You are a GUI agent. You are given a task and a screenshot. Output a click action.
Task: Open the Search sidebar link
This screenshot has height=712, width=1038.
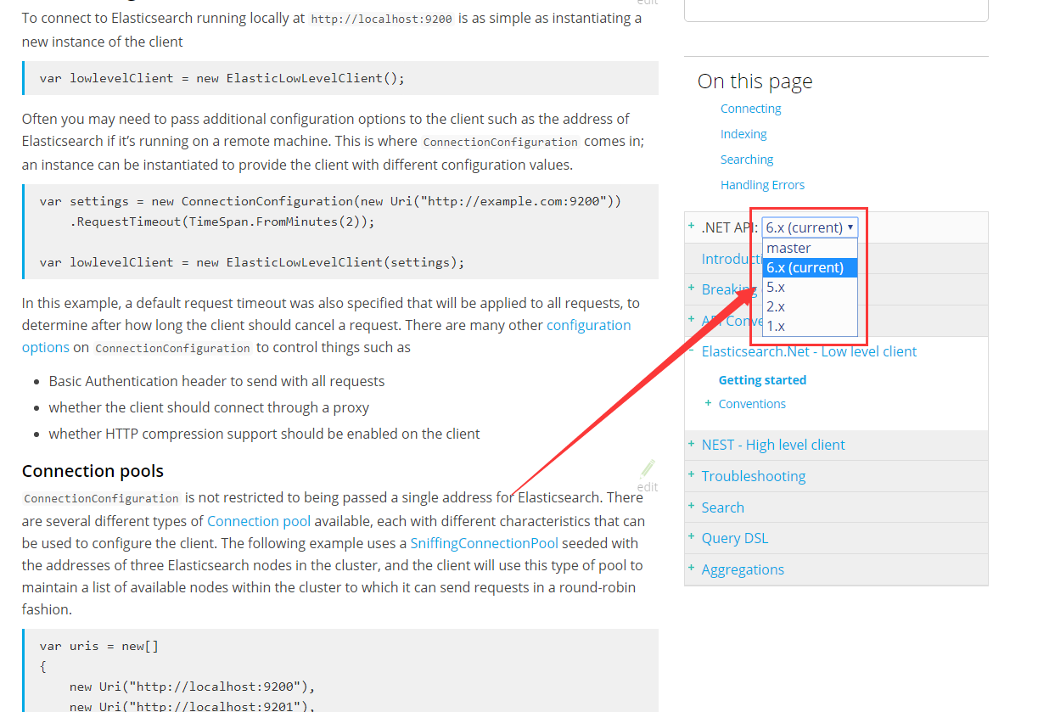point(722,507)
